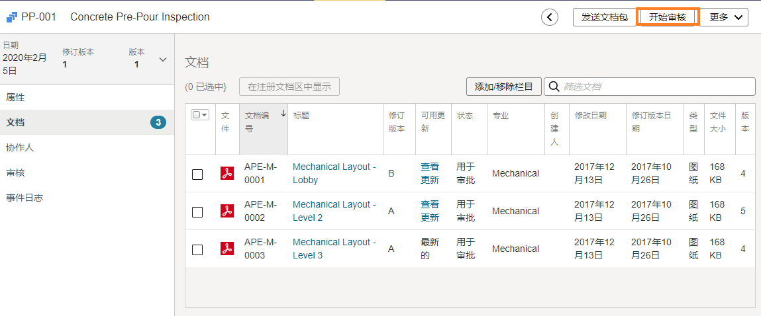
Task: Check the Mechanical Layout - Lobby row
Action: [197, 174]
